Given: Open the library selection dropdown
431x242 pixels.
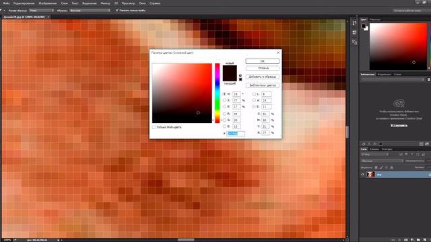Looking at the screenshot, I should 393,79.
